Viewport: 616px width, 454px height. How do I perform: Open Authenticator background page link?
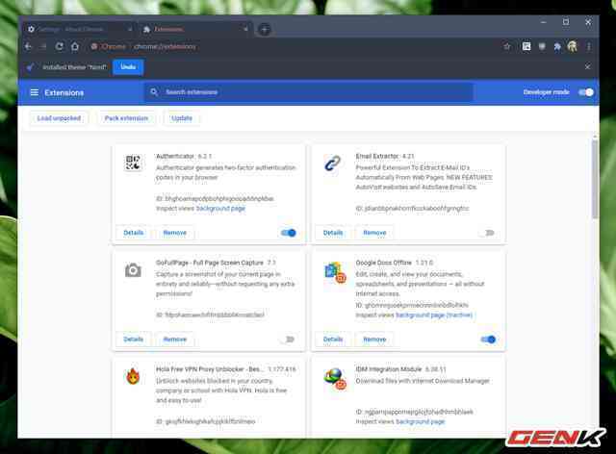pos(220,209)
